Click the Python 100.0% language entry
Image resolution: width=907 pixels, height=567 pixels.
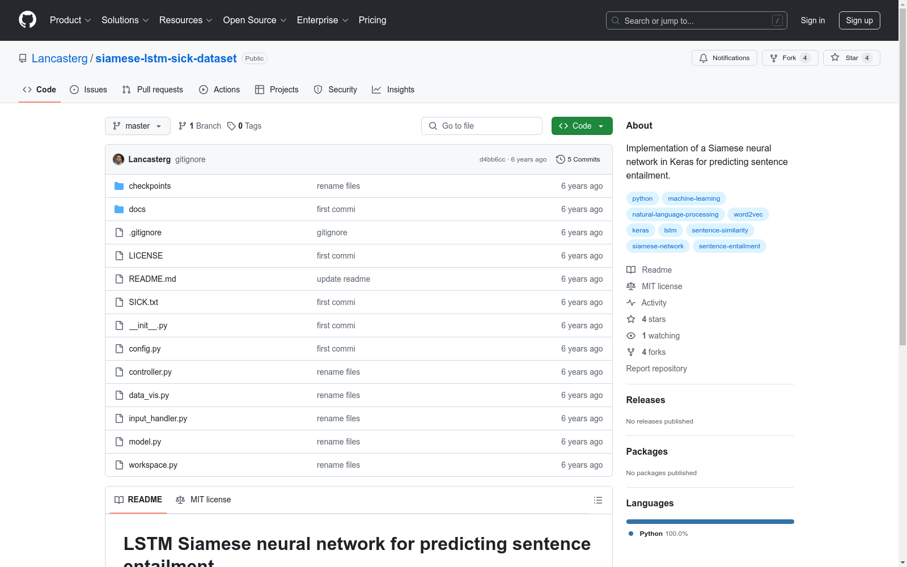(x=658, y=534)
